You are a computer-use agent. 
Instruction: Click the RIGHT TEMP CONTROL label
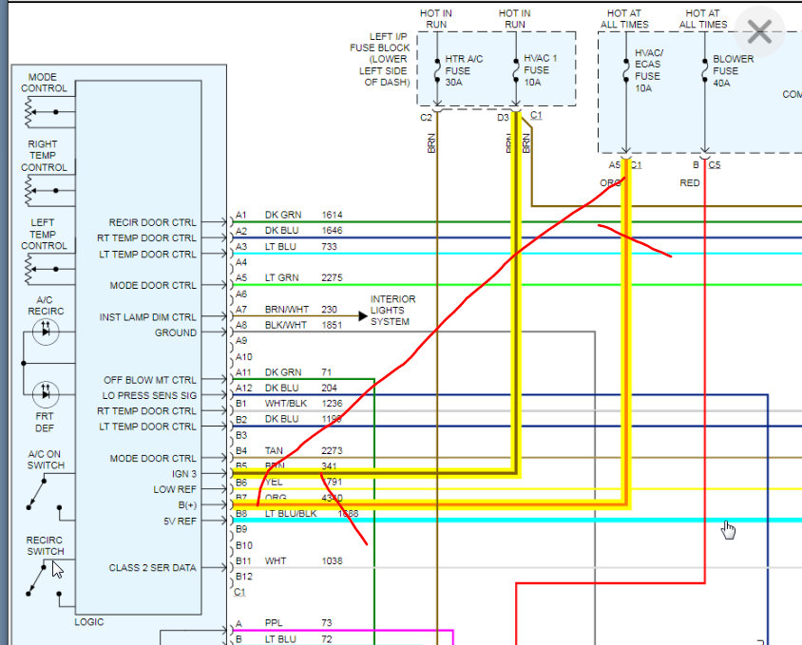click(44, 156)
